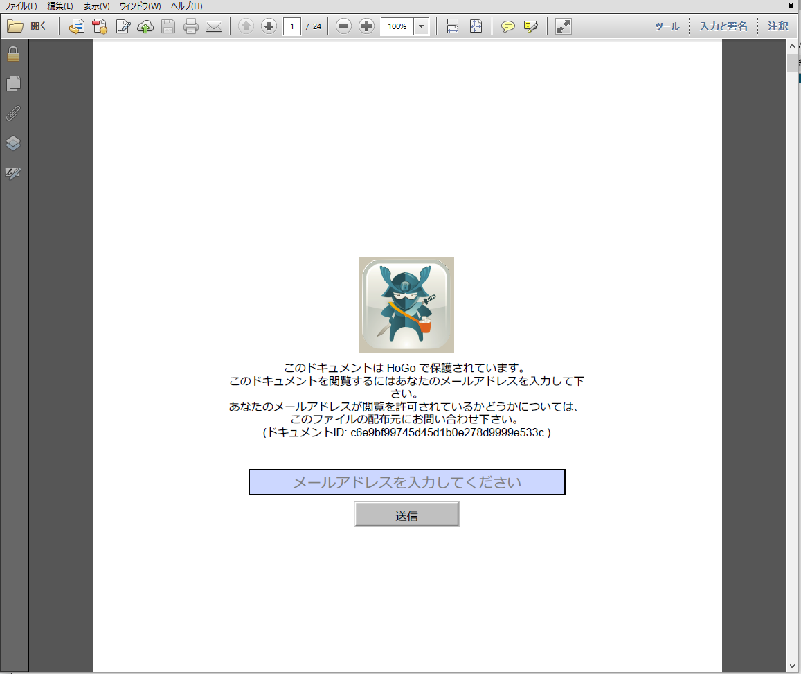Image resolution: width=801 pixels, height=674 pixels.
Task: Upload file to cloud with upload icon
Action: (145, 26)
